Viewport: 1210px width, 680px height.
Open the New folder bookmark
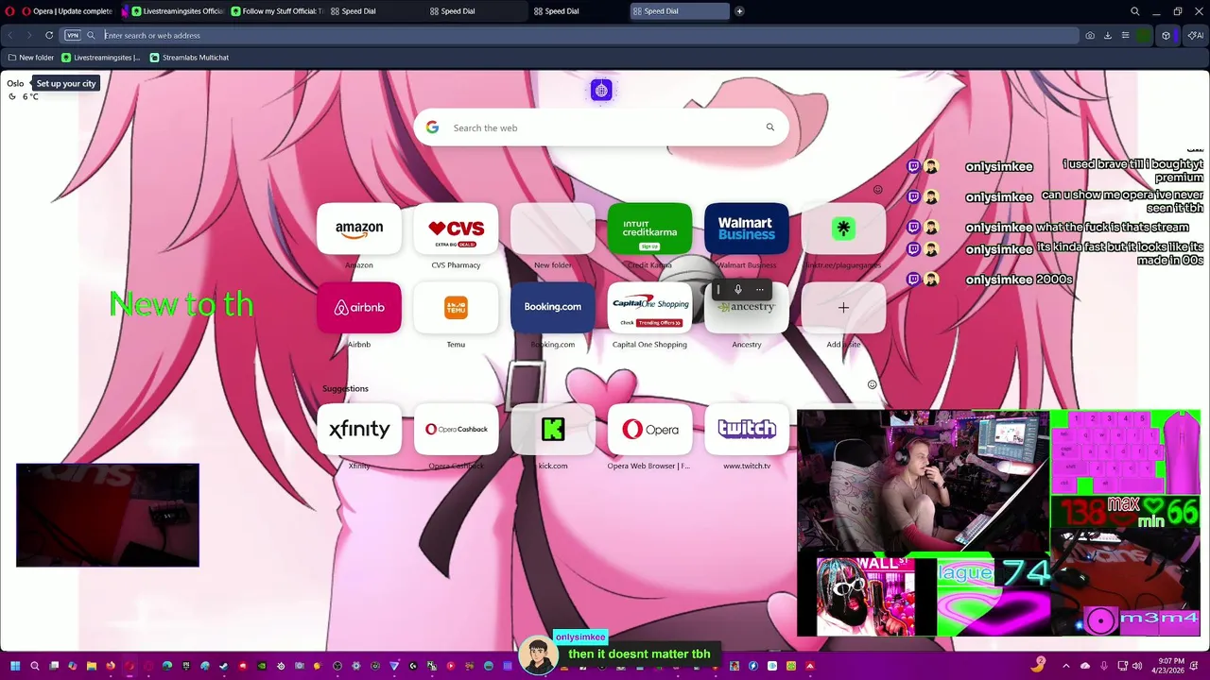coord(31,58)
